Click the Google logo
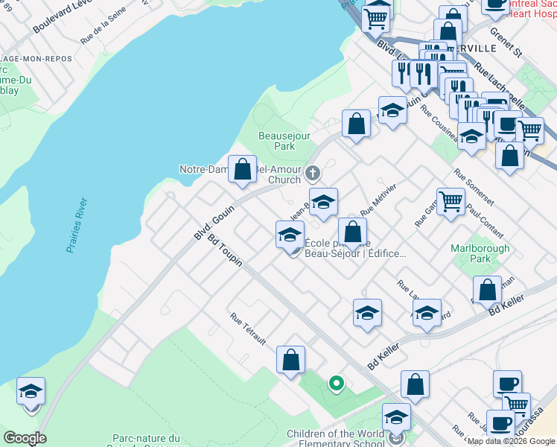The image size is (557, 447). pyautogui.click(x=25, y=438)
